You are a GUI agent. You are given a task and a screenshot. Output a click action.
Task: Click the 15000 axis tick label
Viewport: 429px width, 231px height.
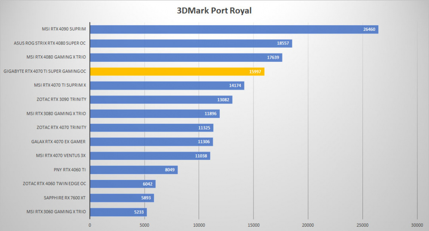(254, 225)
